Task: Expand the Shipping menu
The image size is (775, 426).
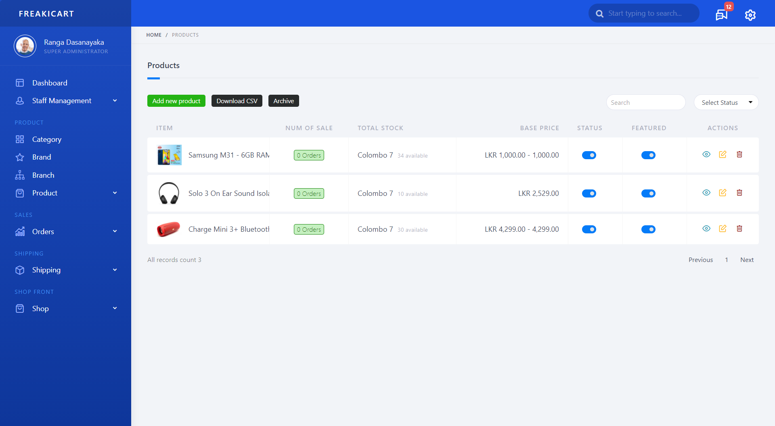Action: pyautogui.click(x=46, y=270)
